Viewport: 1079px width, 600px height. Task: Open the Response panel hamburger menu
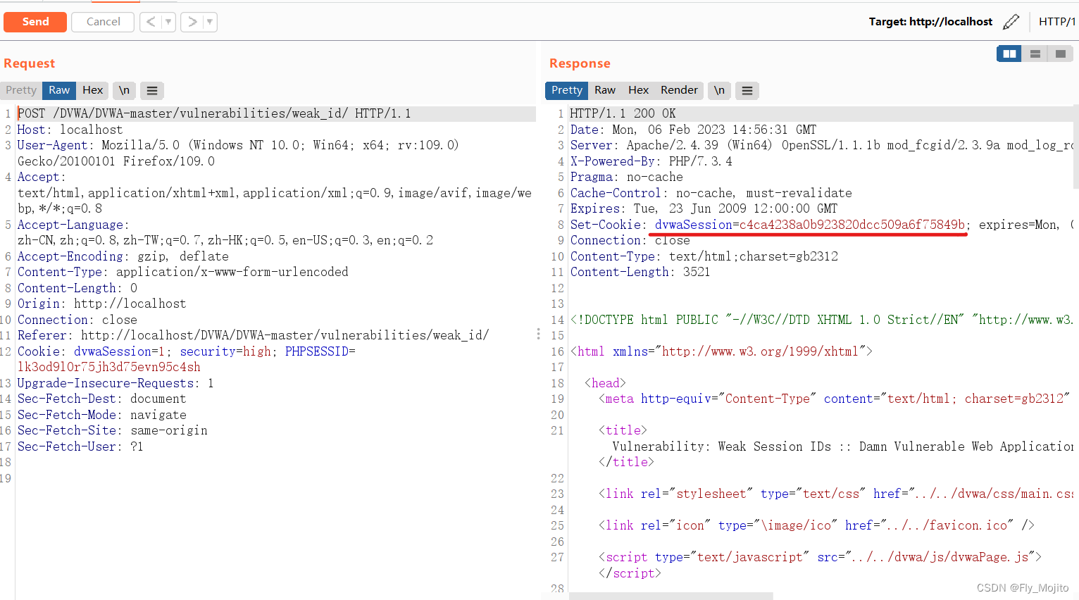pyautogui.click(x=747, y=90)
